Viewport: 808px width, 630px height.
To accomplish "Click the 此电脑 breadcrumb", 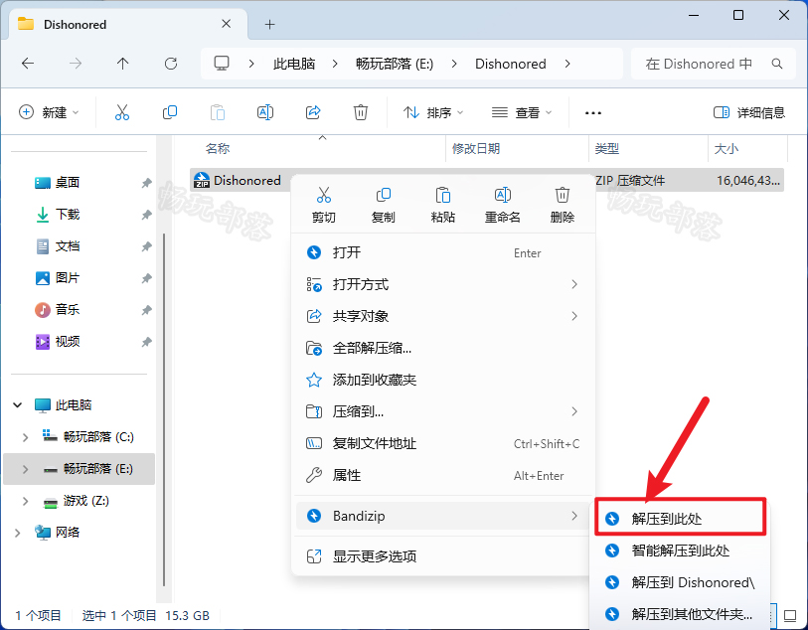I will (x=294, y=64).
